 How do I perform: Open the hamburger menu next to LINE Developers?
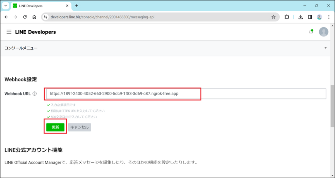pos(9,32)
